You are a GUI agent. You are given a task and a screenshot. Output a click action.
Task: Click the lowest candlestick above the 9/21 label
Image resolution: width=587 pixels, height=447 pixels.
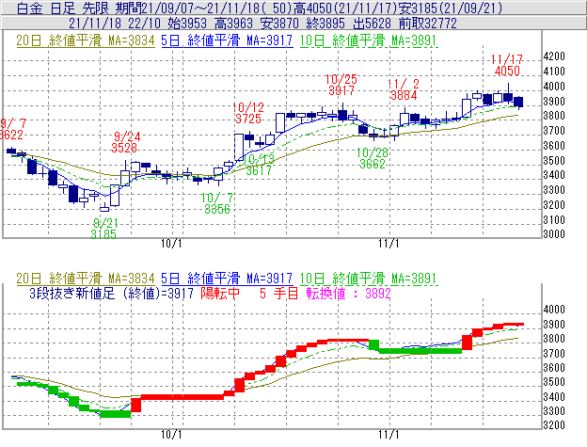click(x=104, y=208)
